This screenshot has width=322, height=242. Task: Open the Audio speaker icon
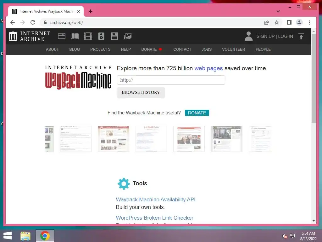(x=101, y=36)
